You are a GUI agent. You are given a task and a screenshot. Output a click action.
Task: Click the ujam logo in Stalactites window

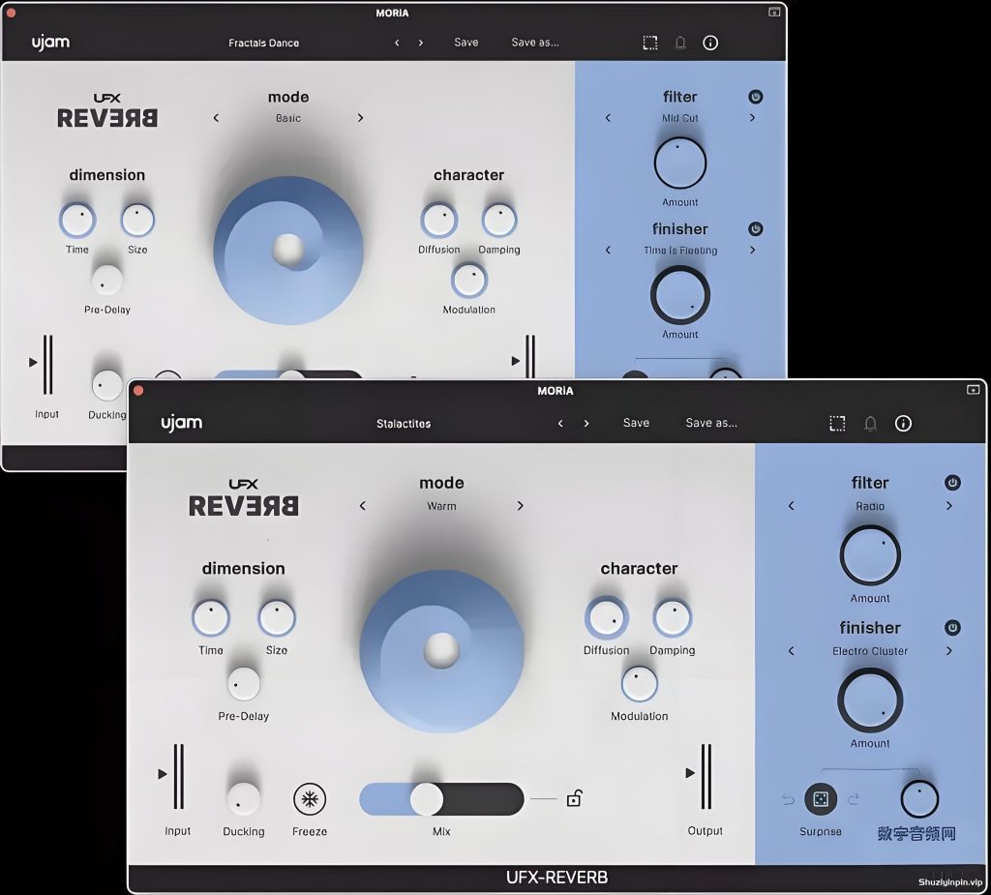pos(181,422)
